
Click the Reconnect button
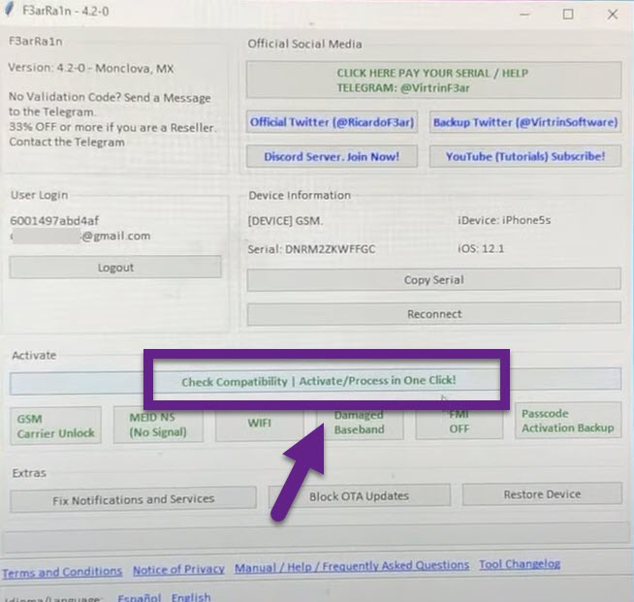tap(434, 314)
